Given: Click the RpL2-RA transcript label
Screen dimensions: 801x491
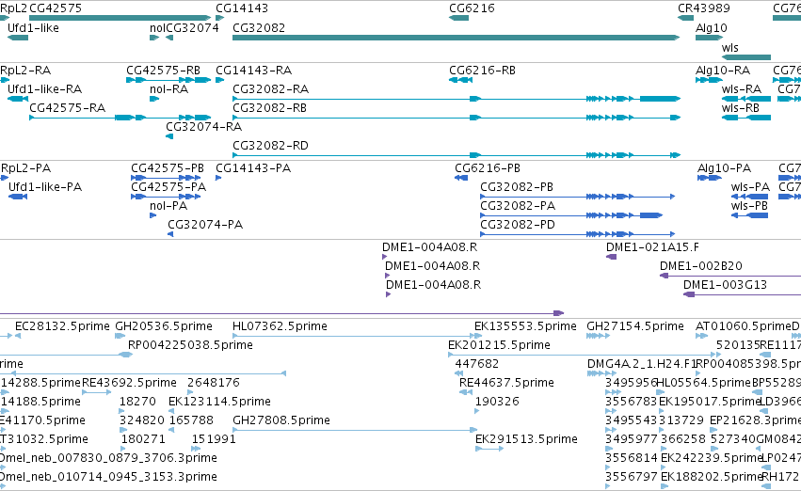Looking at the screenshot, I should (x=25, y=71).
